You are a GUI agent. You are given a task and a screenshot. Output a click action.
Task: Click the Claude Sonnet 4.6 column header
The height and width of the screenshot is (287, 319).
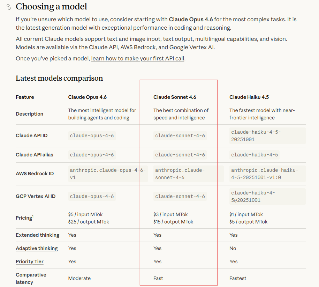click(x=175, y=97)
